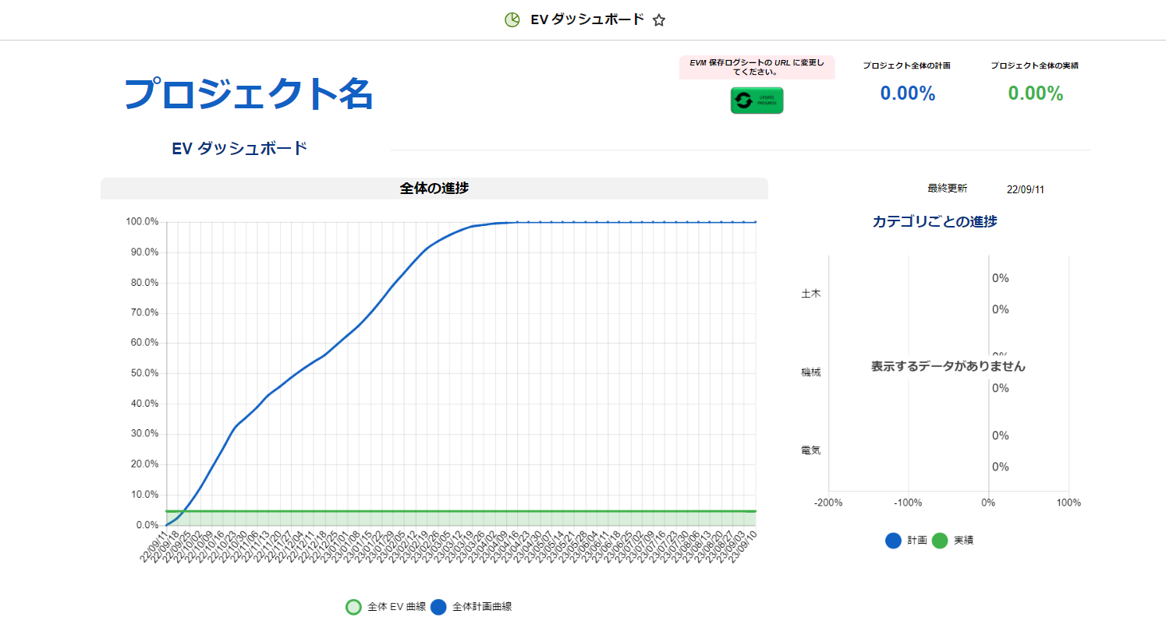
Task: Click the pink EVM 保存ログシート URL notice
Action: pos(757,67)
